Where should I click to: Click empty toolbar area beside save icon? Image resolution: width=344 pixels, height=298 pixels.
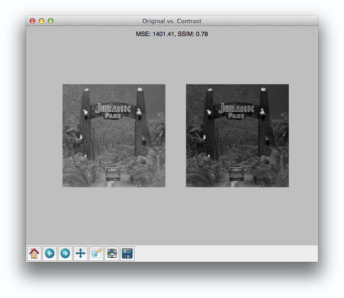point(226,254)
